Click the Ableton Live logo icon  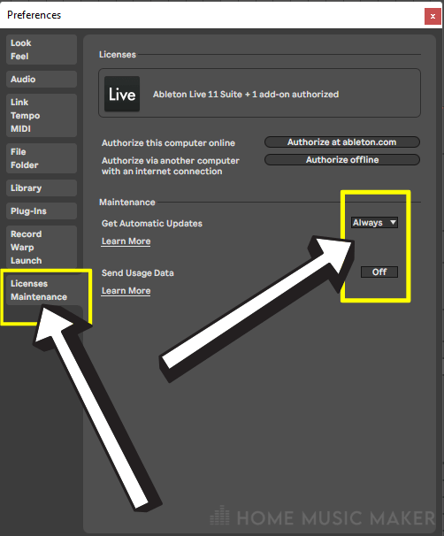[x=122, y=94]
